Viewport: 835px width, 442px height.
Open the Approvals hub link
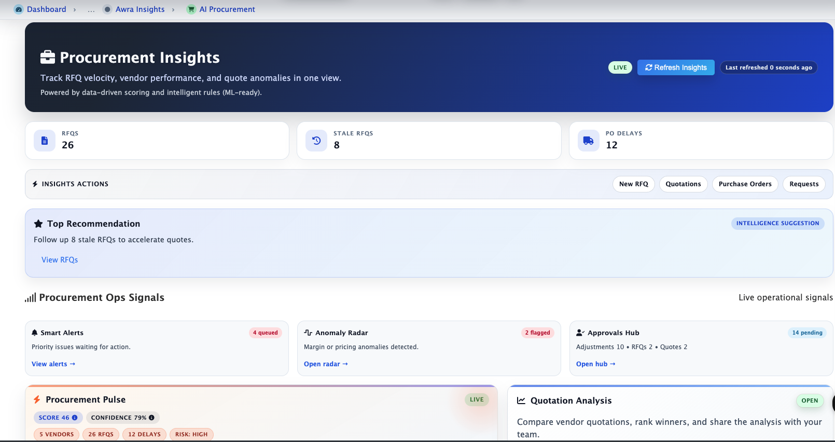595,364
